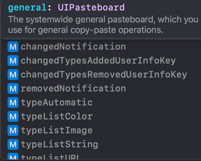This screenshot has height=161, width=201.
Task: Click the M icon beside changedNotification
Action: tap(13, 47)
